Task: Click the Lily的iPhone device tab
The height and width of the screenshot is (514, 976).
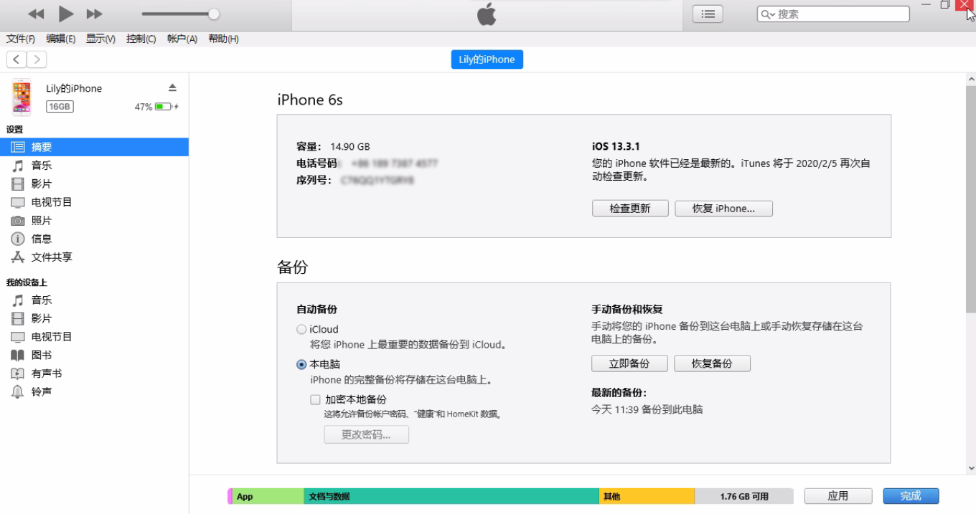Action: coord(487,60)
